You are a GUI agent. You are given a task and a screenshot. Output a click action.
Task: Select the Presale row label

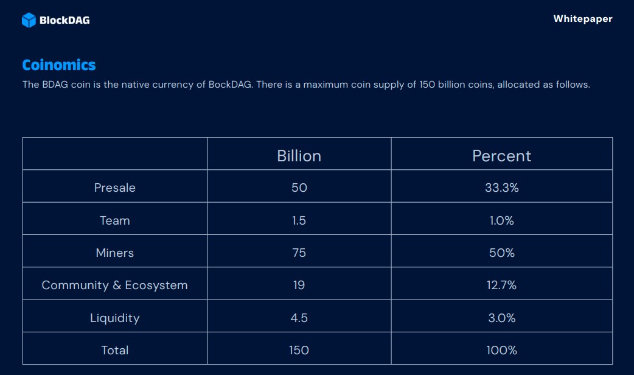pyautogui.click(x=114, y=188)
